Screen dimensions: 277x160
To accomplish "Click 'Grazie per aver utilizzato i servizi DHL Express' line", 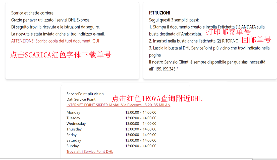I will pyautogui.click(x=51, y=20).
